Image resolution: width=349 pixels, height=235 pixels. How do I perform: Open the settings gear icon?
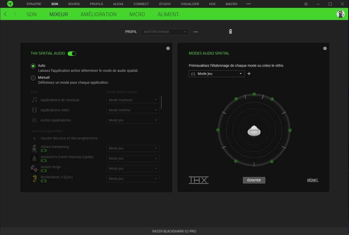pos(306,4)
